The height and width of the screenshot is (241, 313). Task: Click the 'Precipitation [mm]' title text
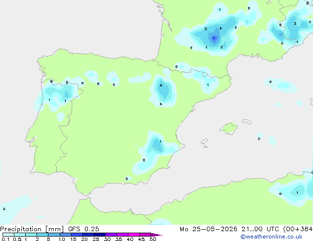click(32, 229)
